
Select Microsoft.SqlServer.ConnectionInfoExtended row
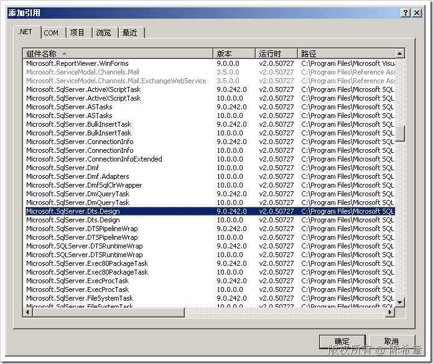(x=210, y=159)
